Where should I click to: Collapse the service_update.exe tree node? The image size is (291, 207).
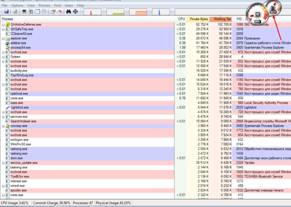pos(3,163)
